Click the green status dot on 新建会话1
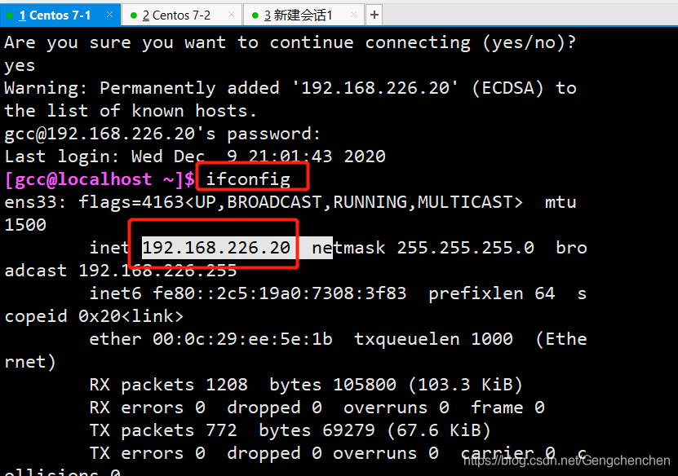This screenshot has width=678, height=476. pos(255,15)
